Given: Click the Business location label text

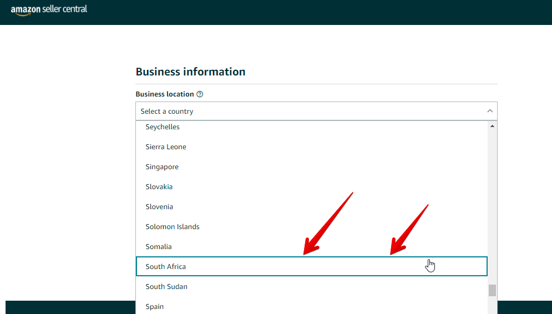Looking at the screenshot, I should pyautogui.click(x=165, y=94).
